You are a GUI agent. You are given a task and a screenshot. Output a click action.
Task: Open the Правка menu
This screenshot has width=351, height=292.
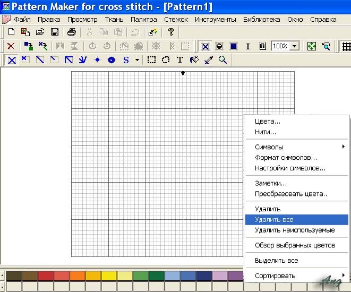(49, 20)
